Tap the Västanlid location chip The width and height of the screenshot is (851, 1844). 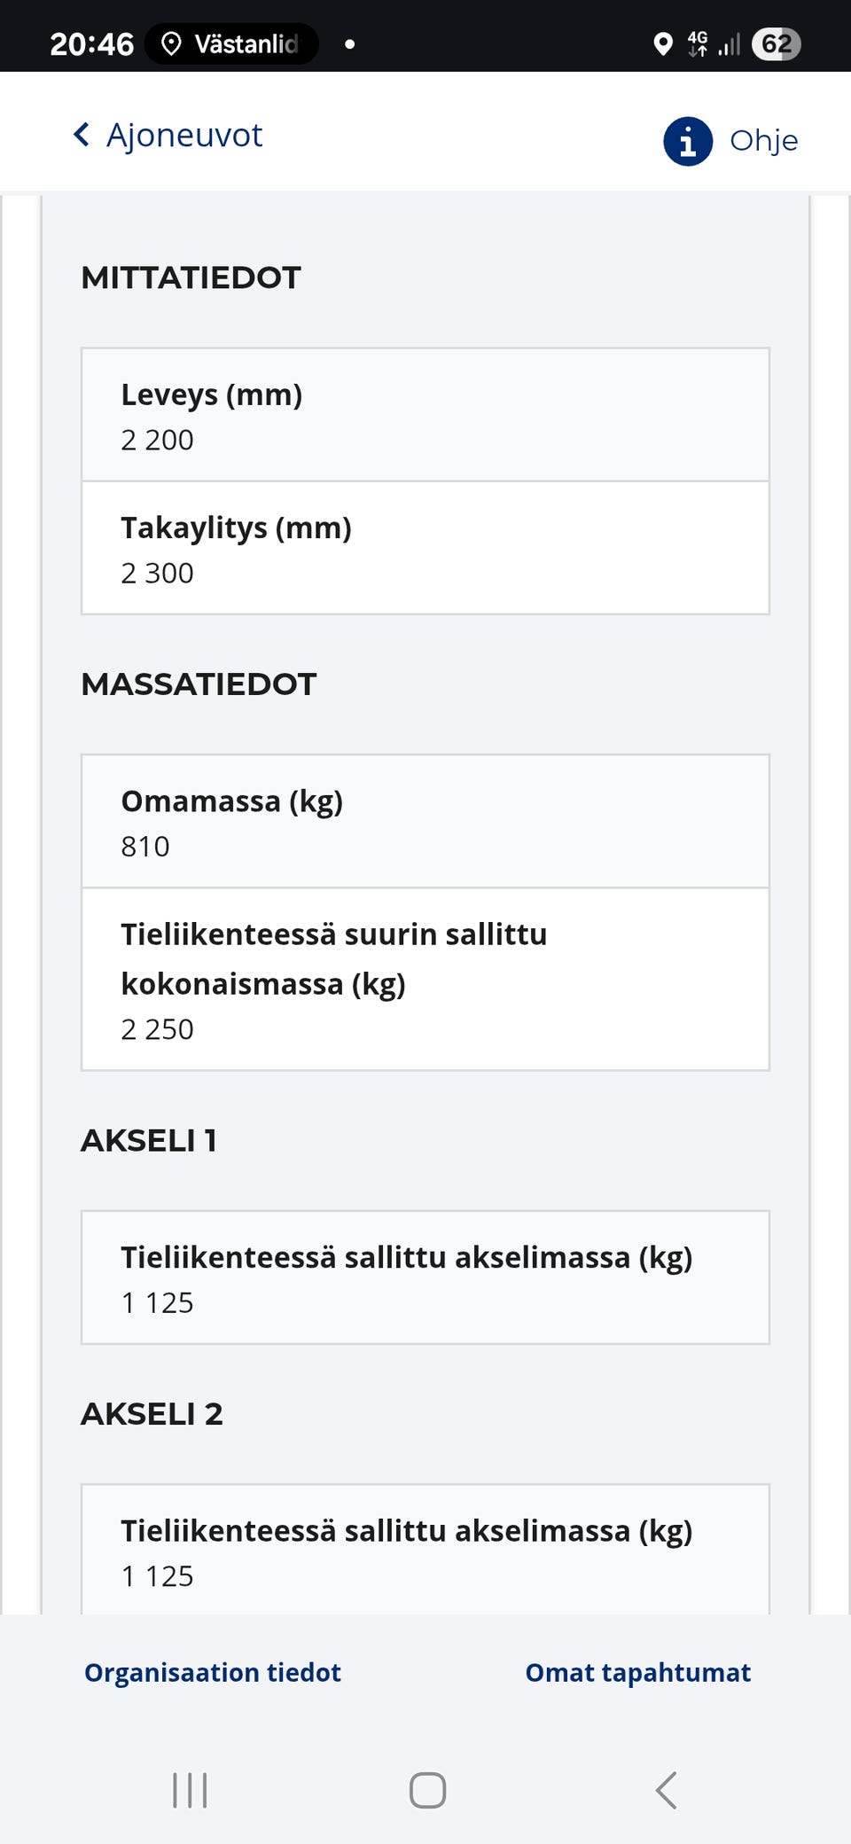click(229, 43)
